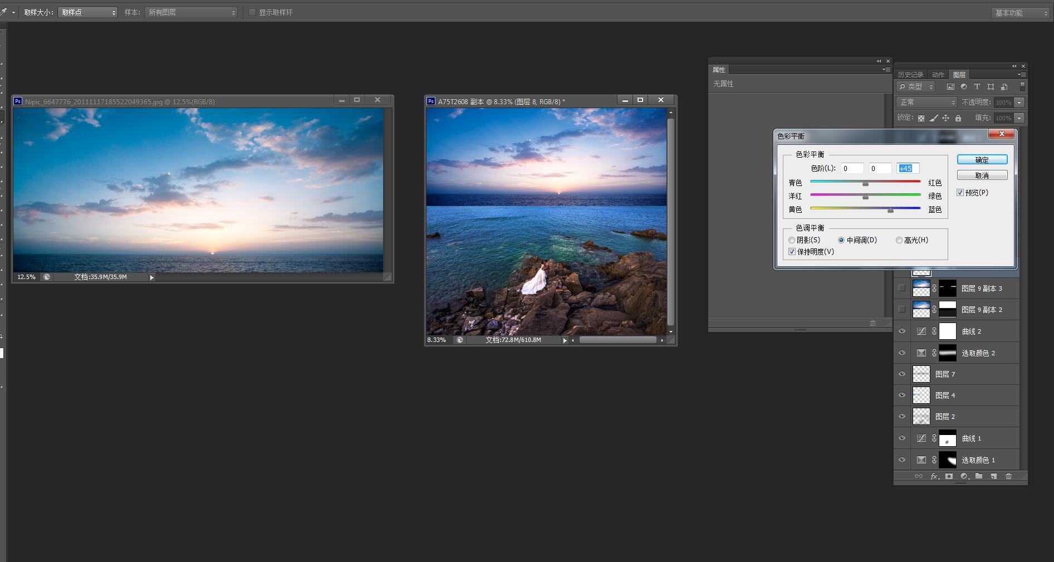
Task: Click the add layer mask icon
Action: pyautogui.click(x=949, y=476)
